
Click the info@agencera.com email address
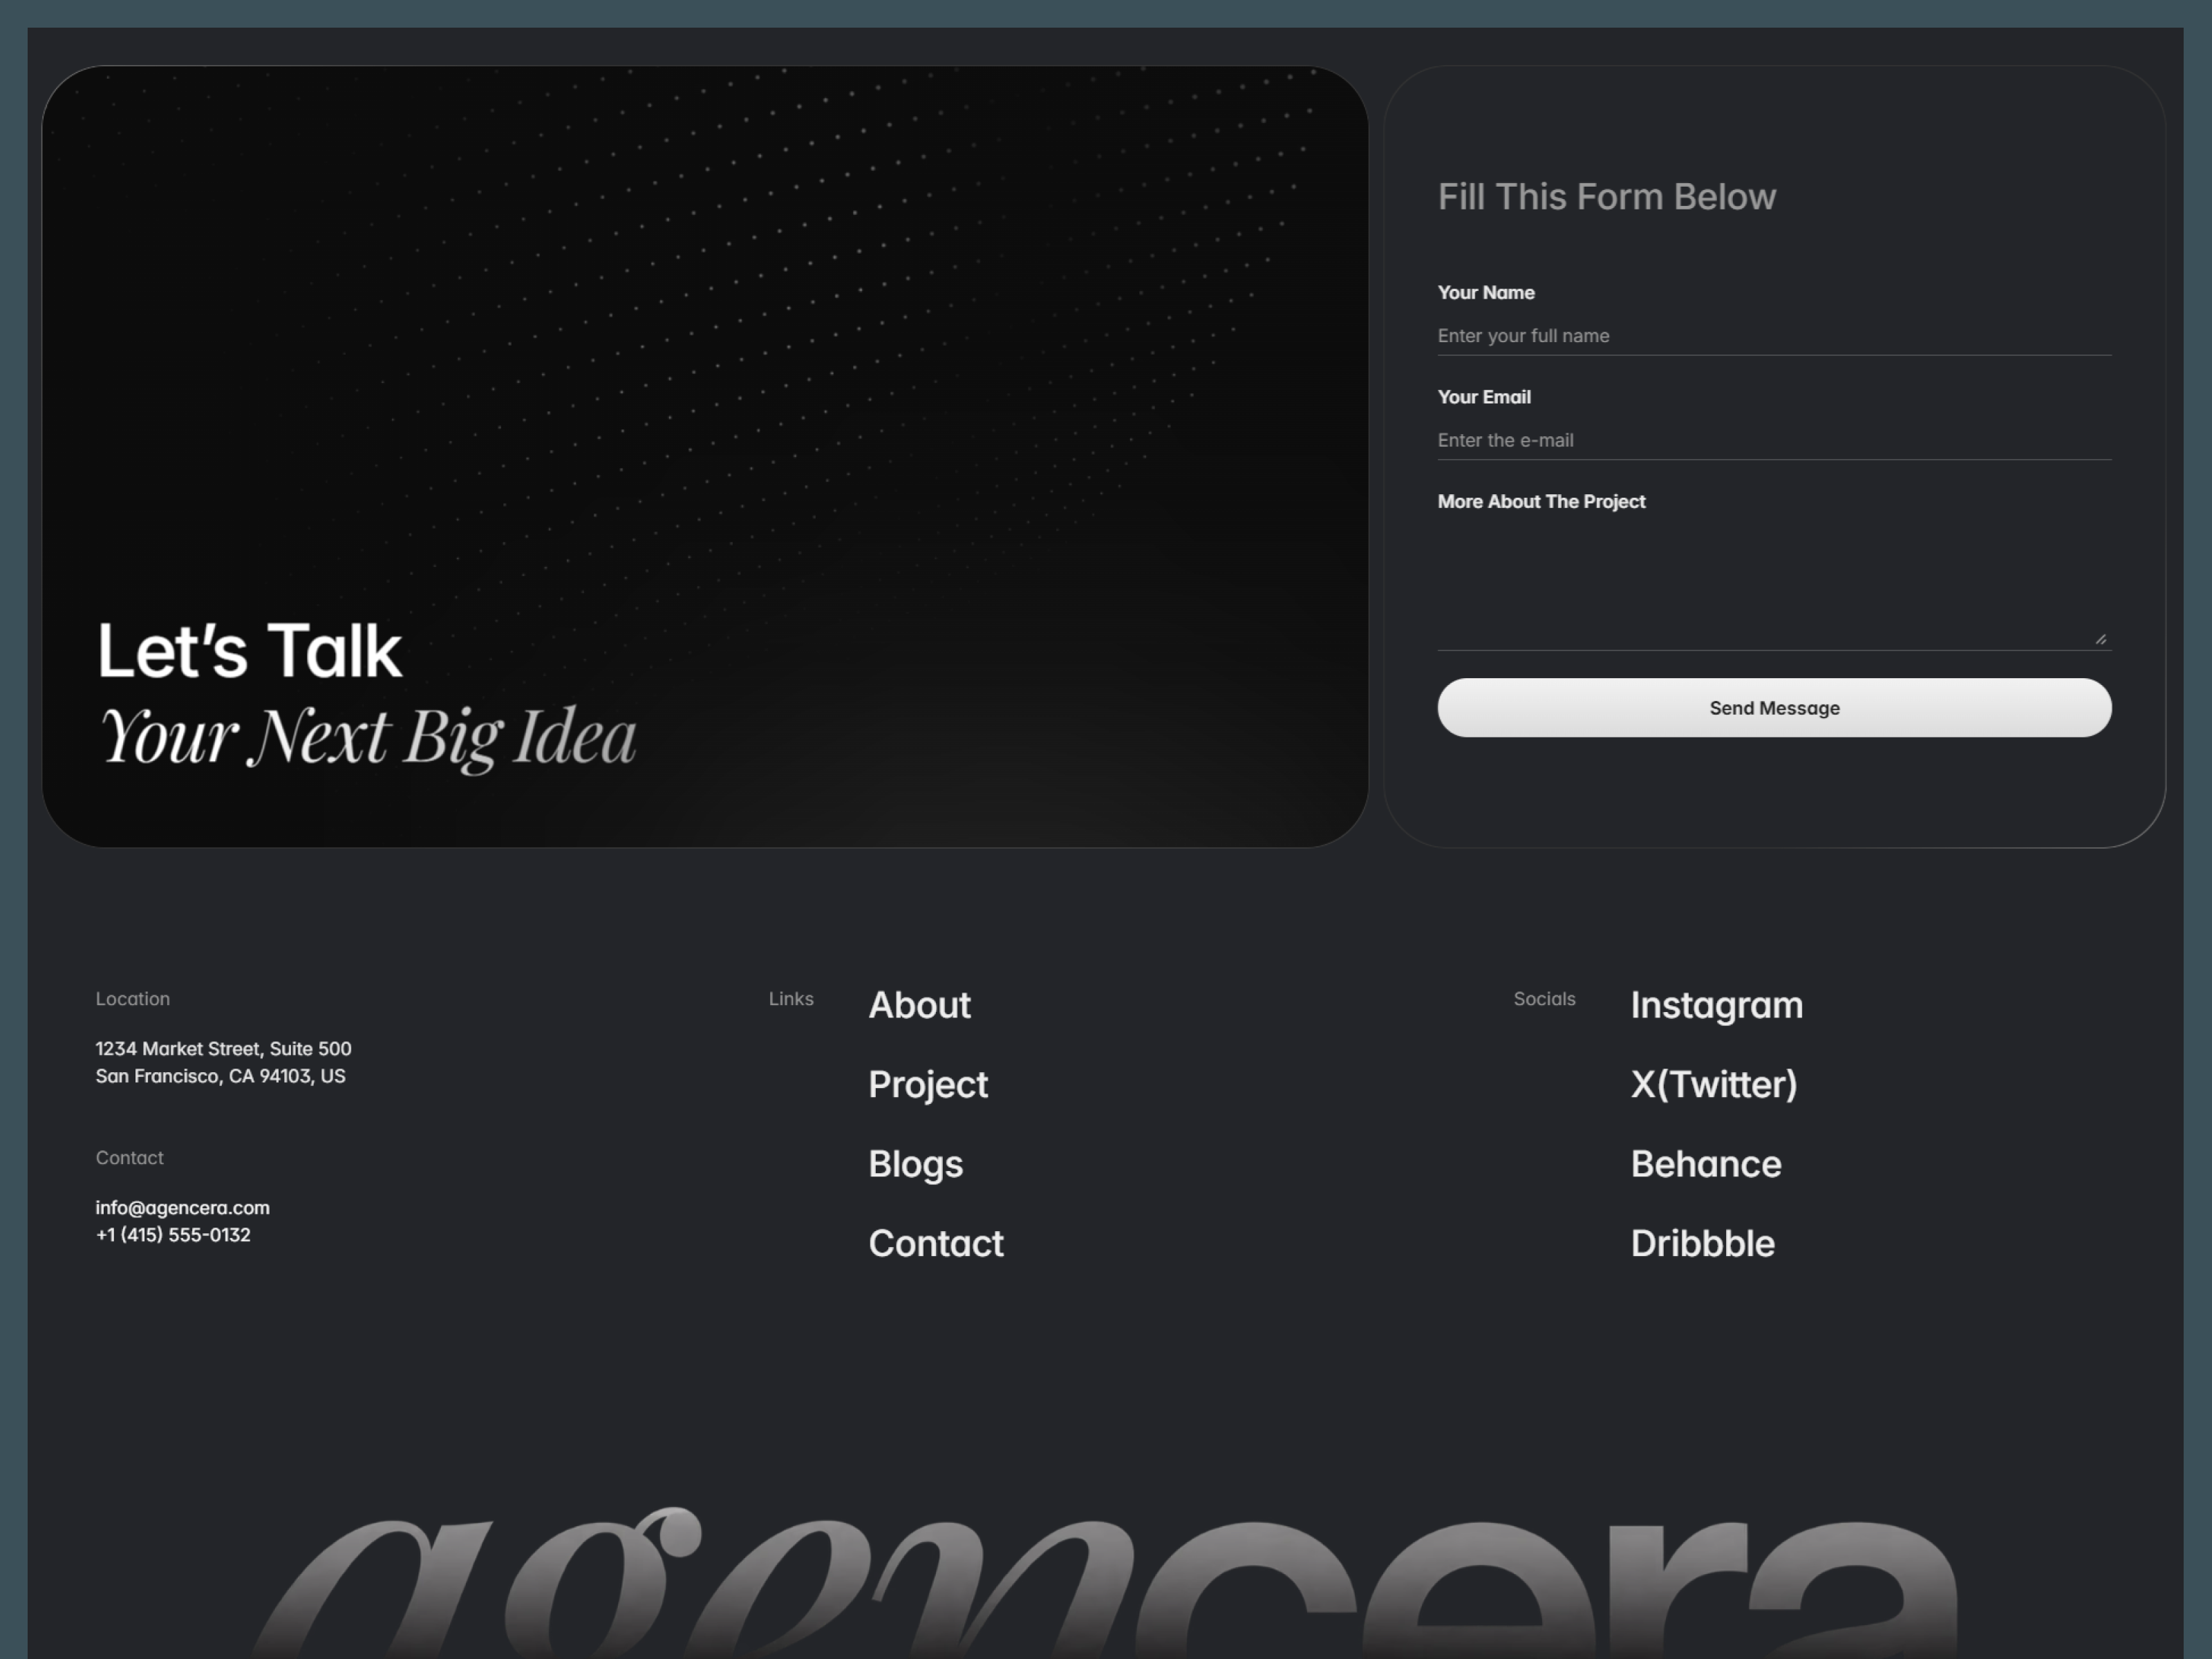(x=183, y=1208)
